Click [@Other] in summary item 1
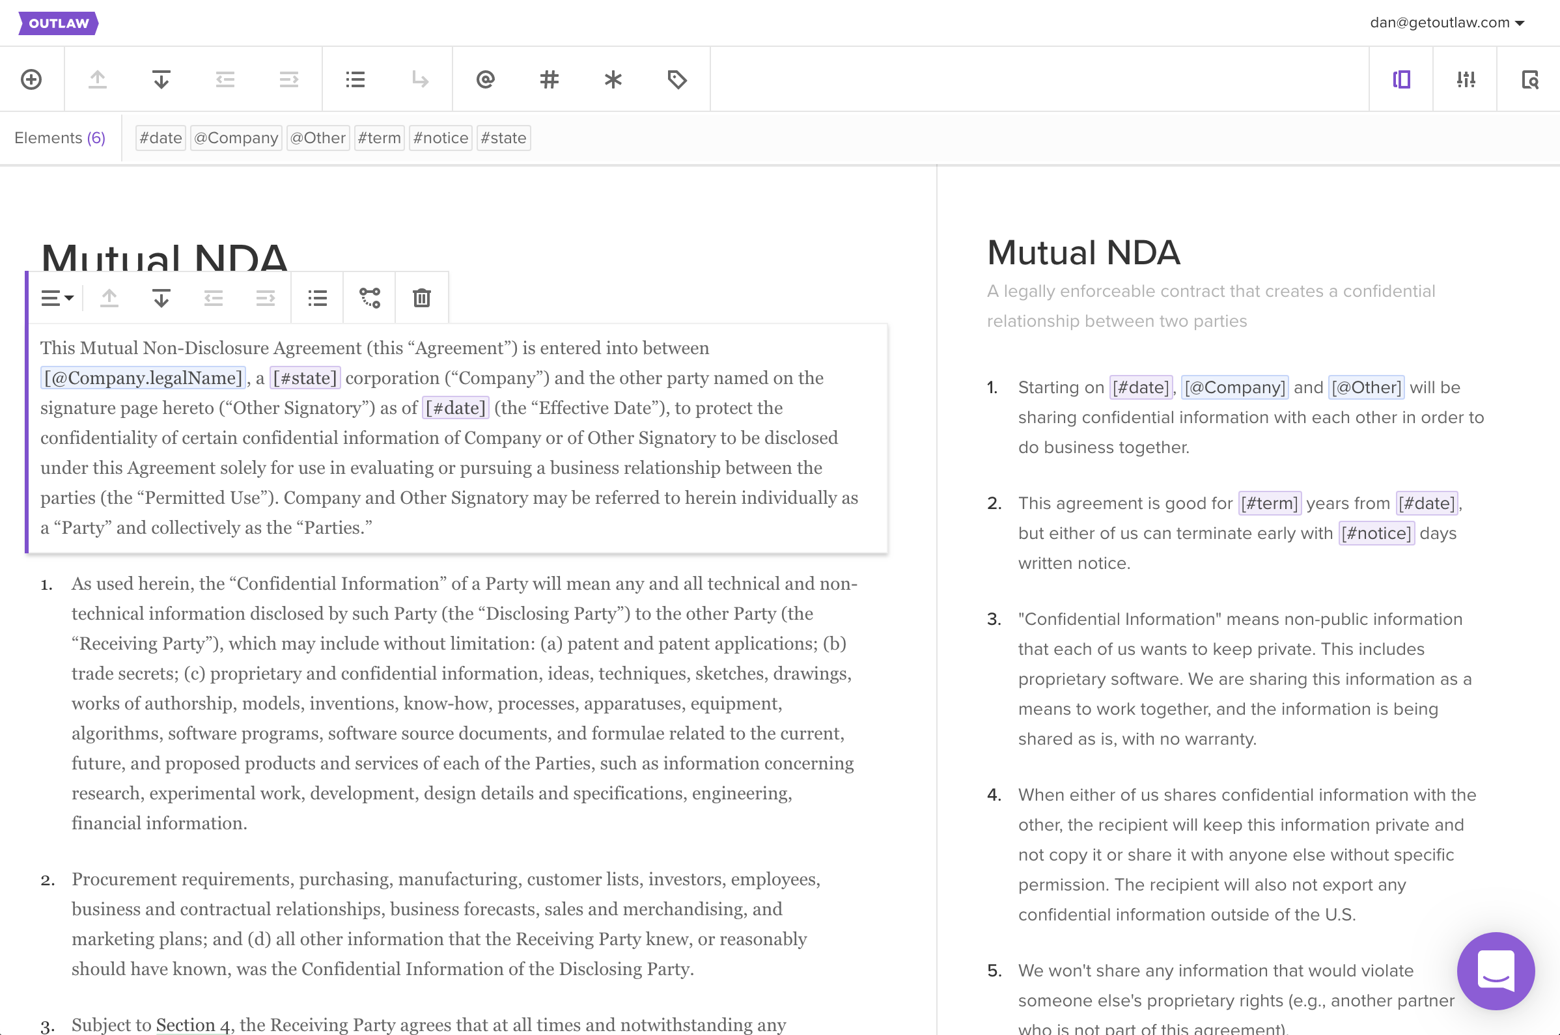Image resolution: width=1560 pixels, height=1035 pixels. click(1366, 387)
